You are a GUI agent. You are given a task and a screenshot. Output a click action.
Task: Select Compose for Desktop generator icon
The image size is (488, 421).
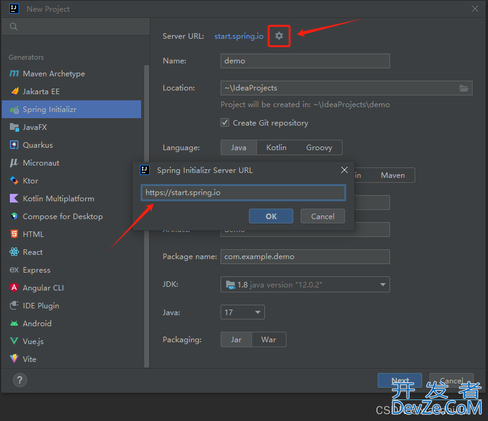click(14, 216)
